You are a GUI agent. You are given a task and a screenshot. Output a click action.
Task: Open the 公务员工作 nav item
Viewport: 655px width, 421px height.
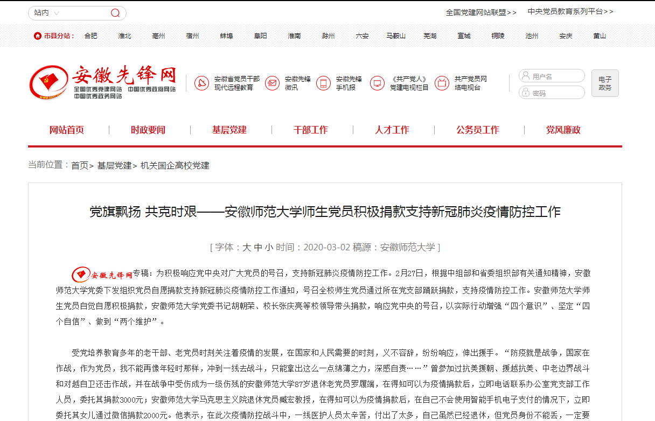point(478,130)
